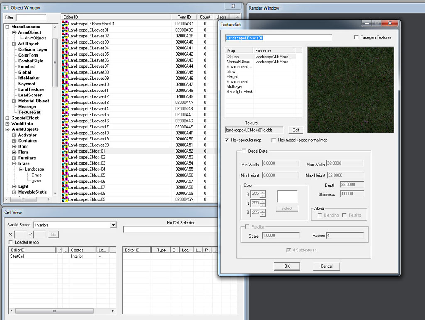425x320 pixels.
Task: Click the moss texture preview thumbnail
Action: click(350, 90)
